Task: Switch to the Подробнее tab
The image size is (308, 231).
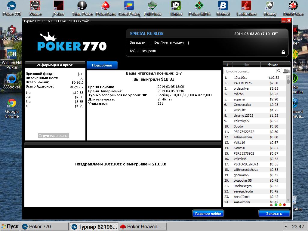Action: click(x=102, y=65)
